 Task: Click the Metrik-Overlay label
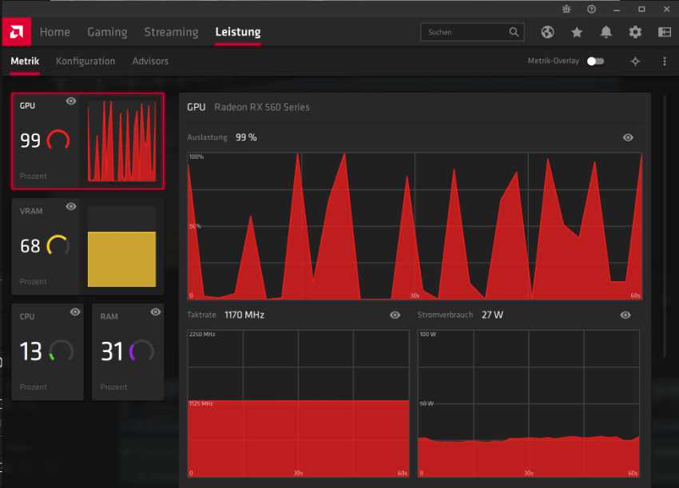(x=553, y=61)
